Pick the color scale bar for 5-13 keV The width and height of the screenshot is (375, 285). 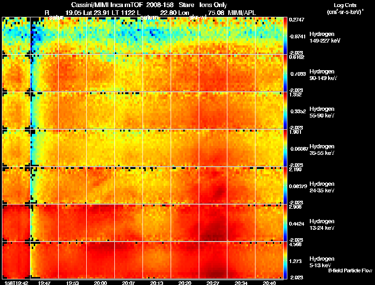click(x=285, y=260)
